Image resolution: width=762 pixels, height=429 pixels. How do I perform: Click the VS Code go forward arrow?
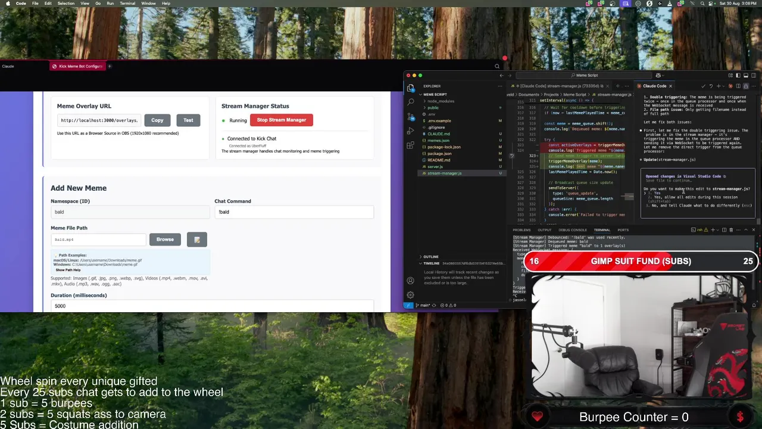tap(510, 76)
